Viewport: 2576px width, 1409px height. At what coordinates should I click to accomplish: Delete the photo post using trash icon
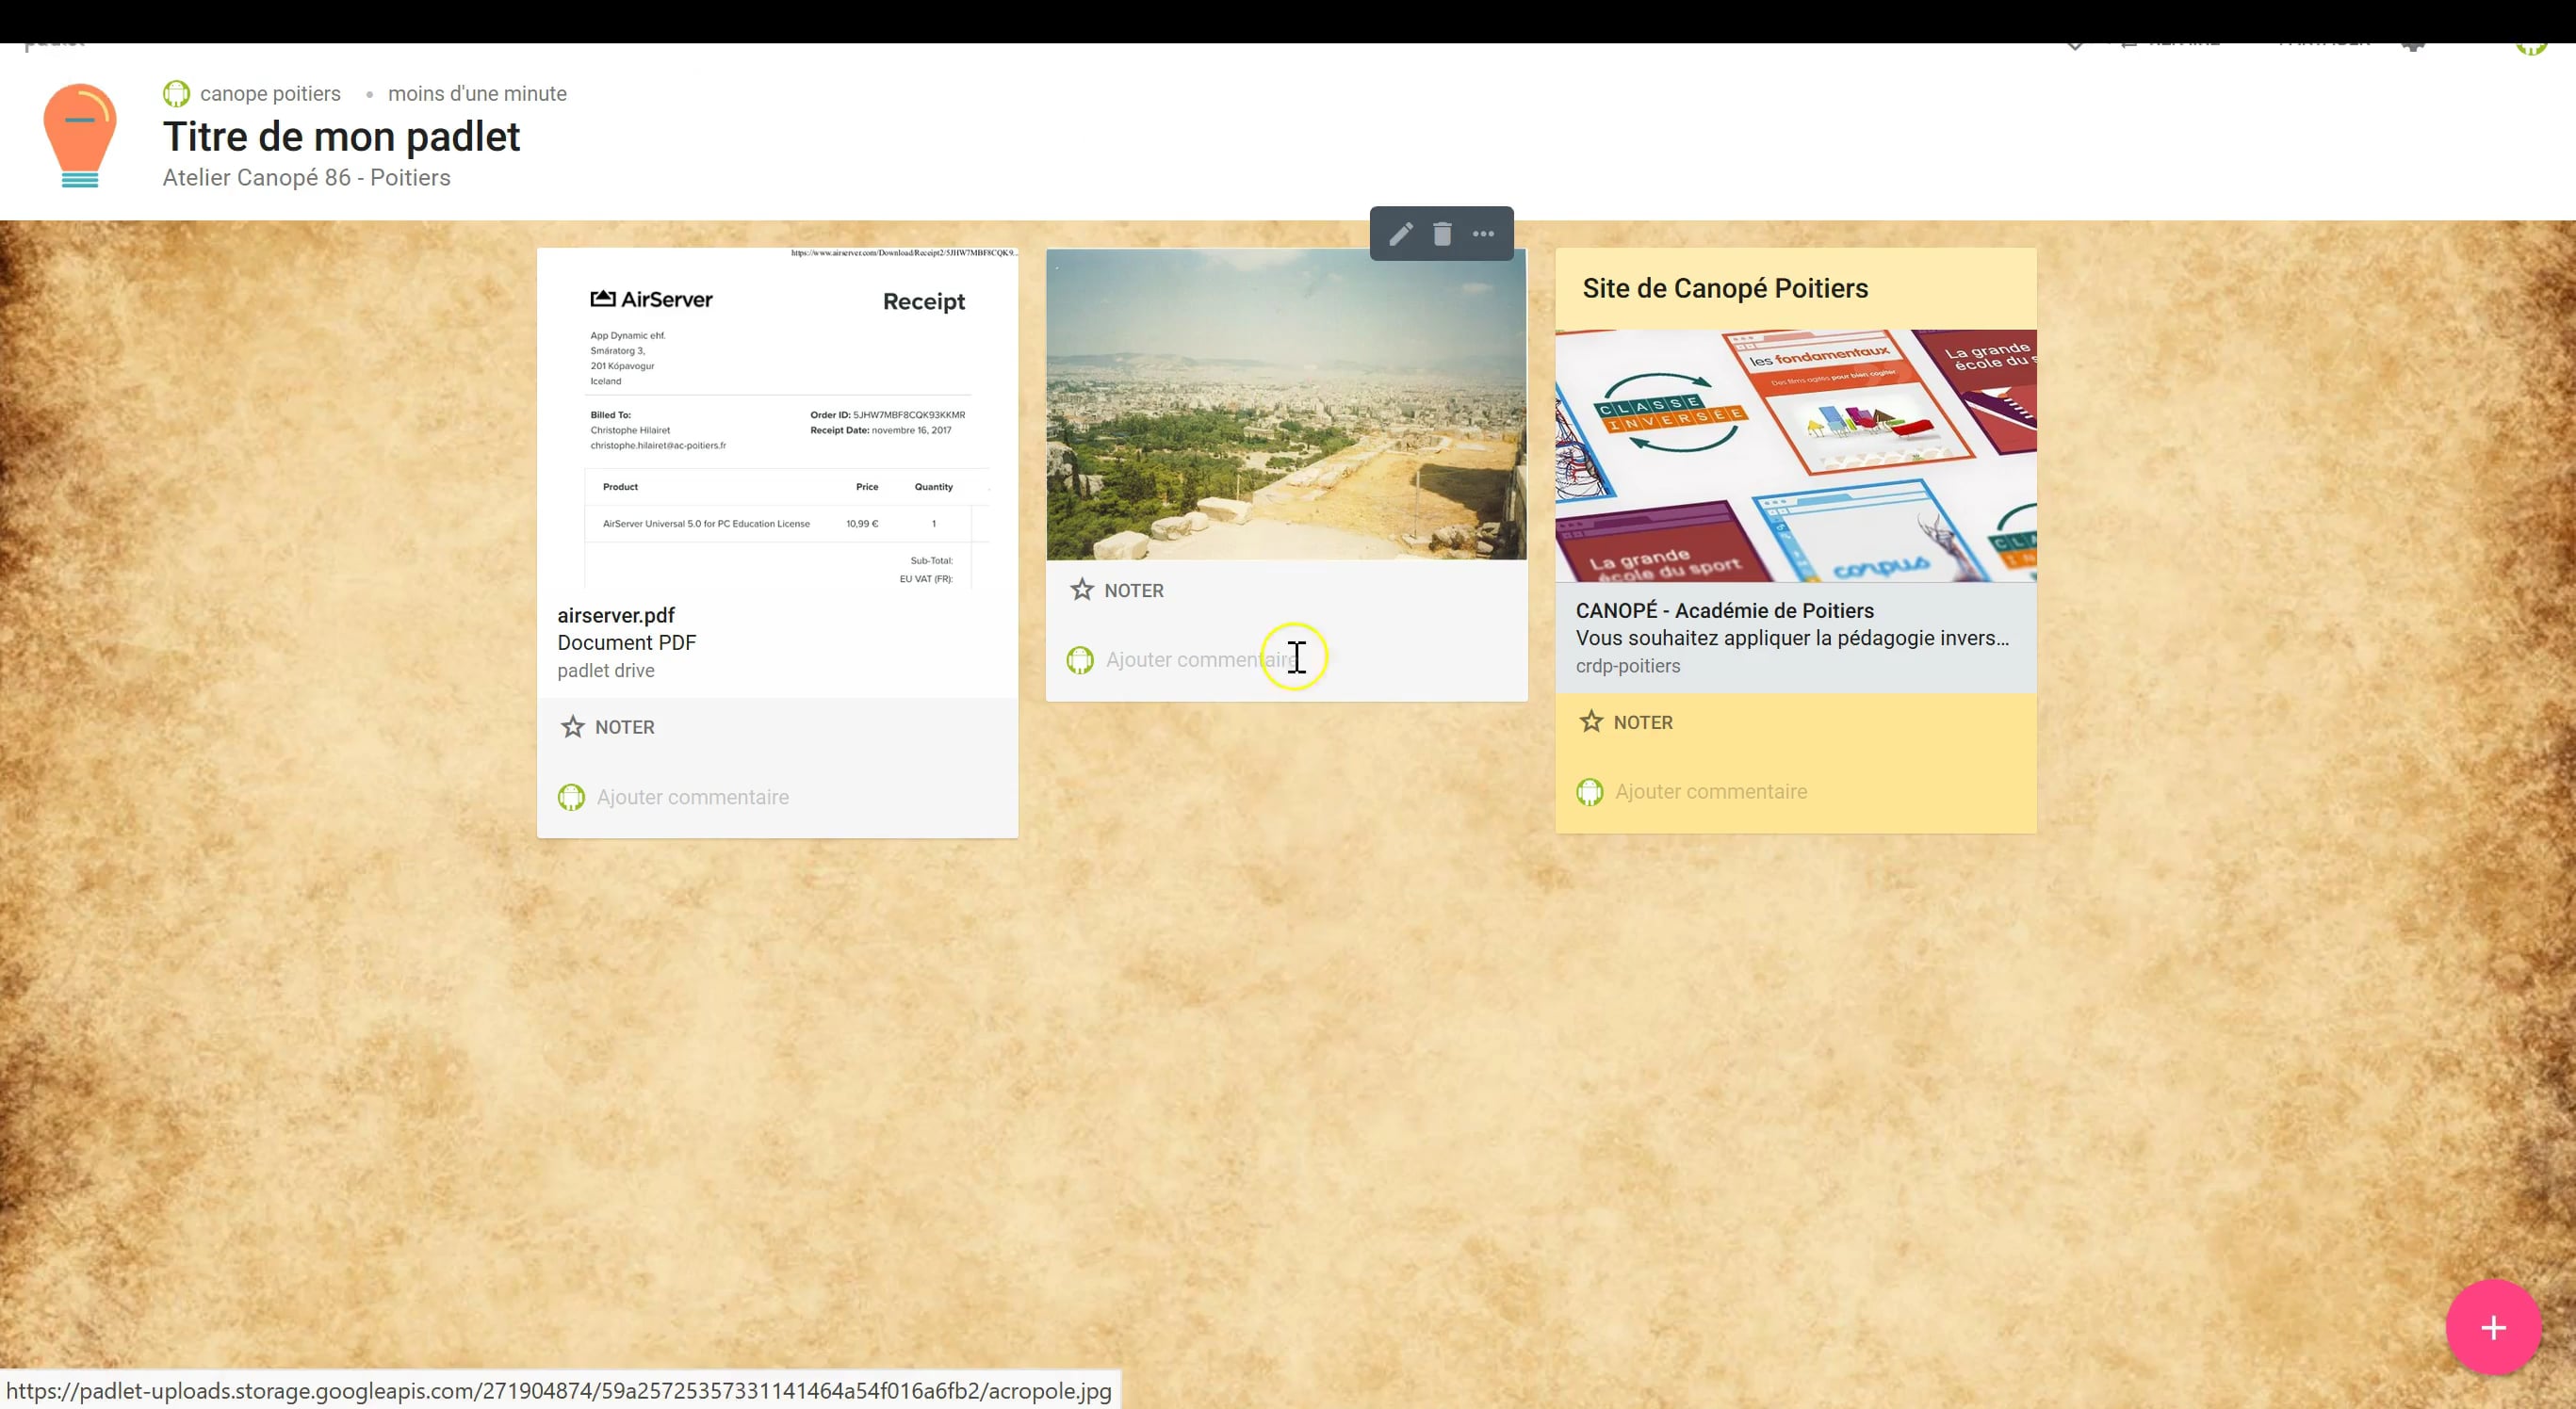tap(1442, 234)
